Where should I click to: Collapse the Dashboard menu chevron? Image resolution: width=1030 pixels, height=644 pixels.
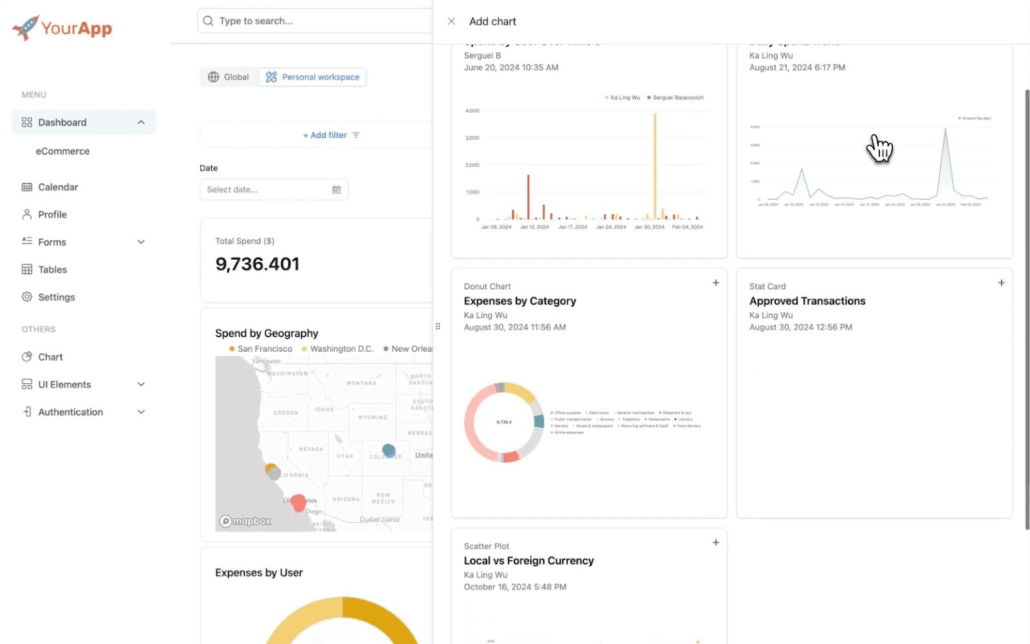pos(141,122)
